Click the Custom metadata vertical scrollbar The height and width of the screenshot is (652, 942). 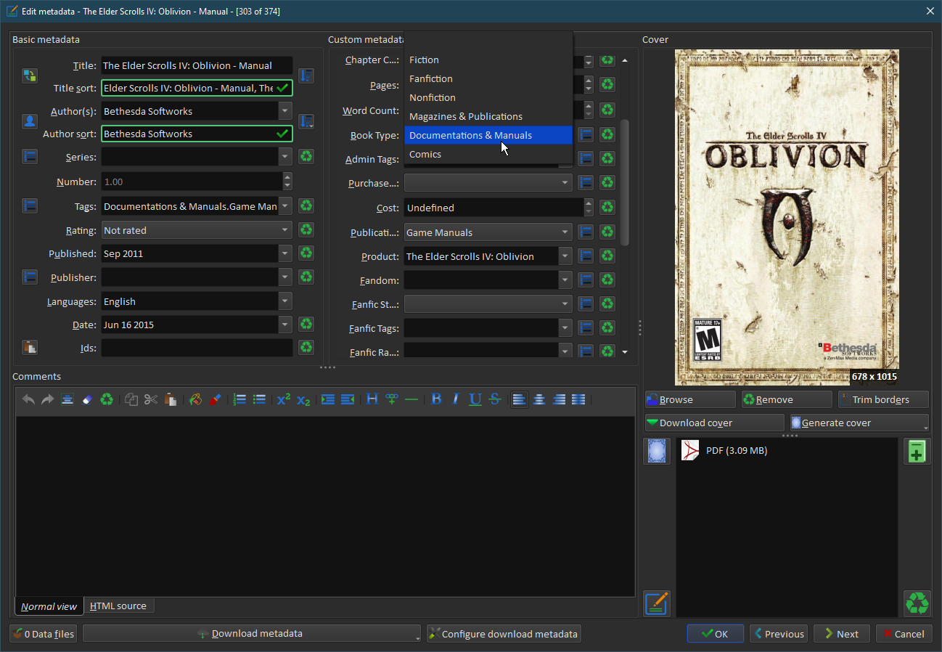coord(625,182)
